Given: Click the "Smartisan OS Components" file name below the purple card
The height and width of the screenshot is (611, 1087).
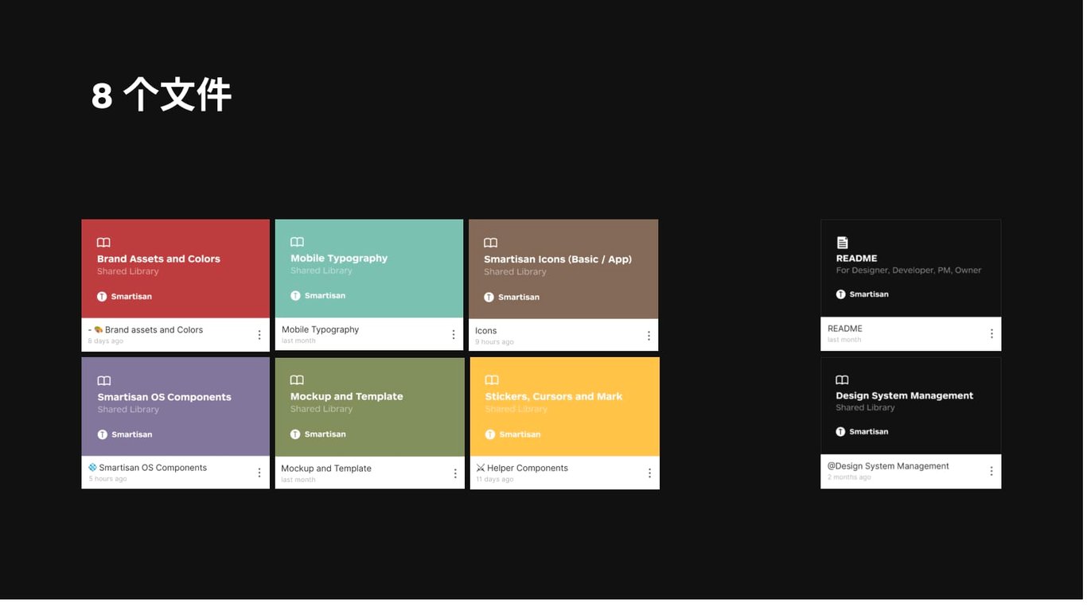Looking at the screenshot, I should pyautogui.click(x=153, y=468).
